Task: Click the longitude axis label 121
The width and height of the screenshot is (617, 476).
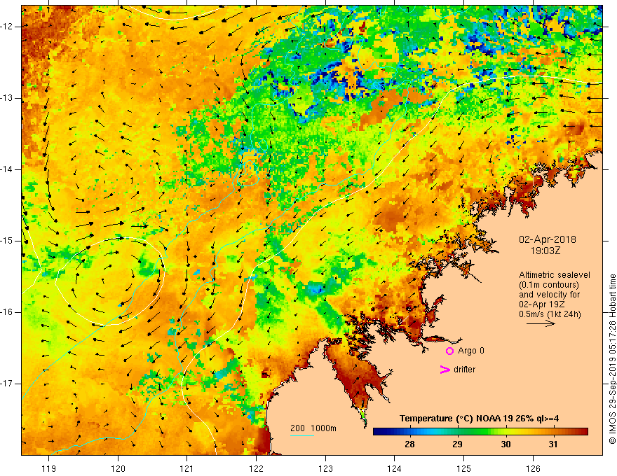Action: (x=187, y=468)
